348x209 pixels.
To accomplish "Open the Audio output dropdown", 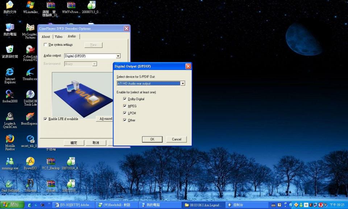I will point(118,56).
